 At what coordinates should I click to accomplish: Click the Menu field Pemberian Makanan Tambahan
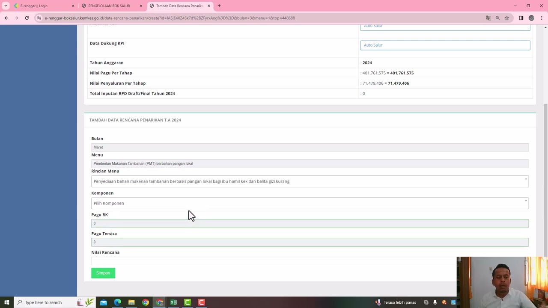tap(310, 163)
